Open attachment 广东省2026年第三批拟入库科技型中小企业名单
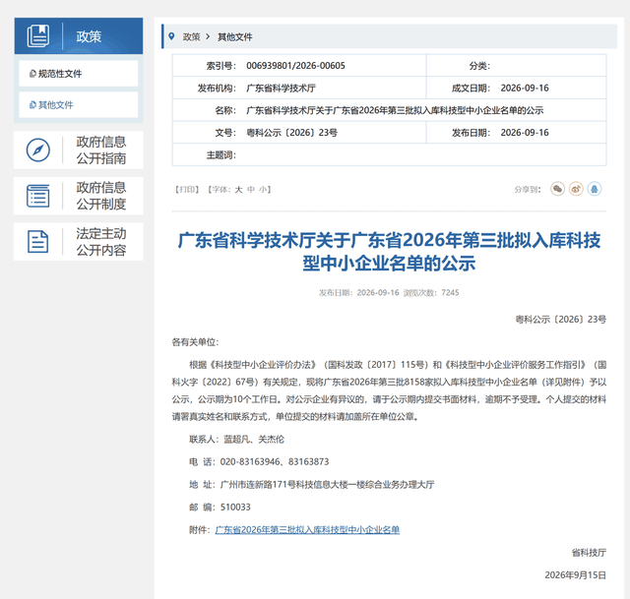 click(307, 530)
